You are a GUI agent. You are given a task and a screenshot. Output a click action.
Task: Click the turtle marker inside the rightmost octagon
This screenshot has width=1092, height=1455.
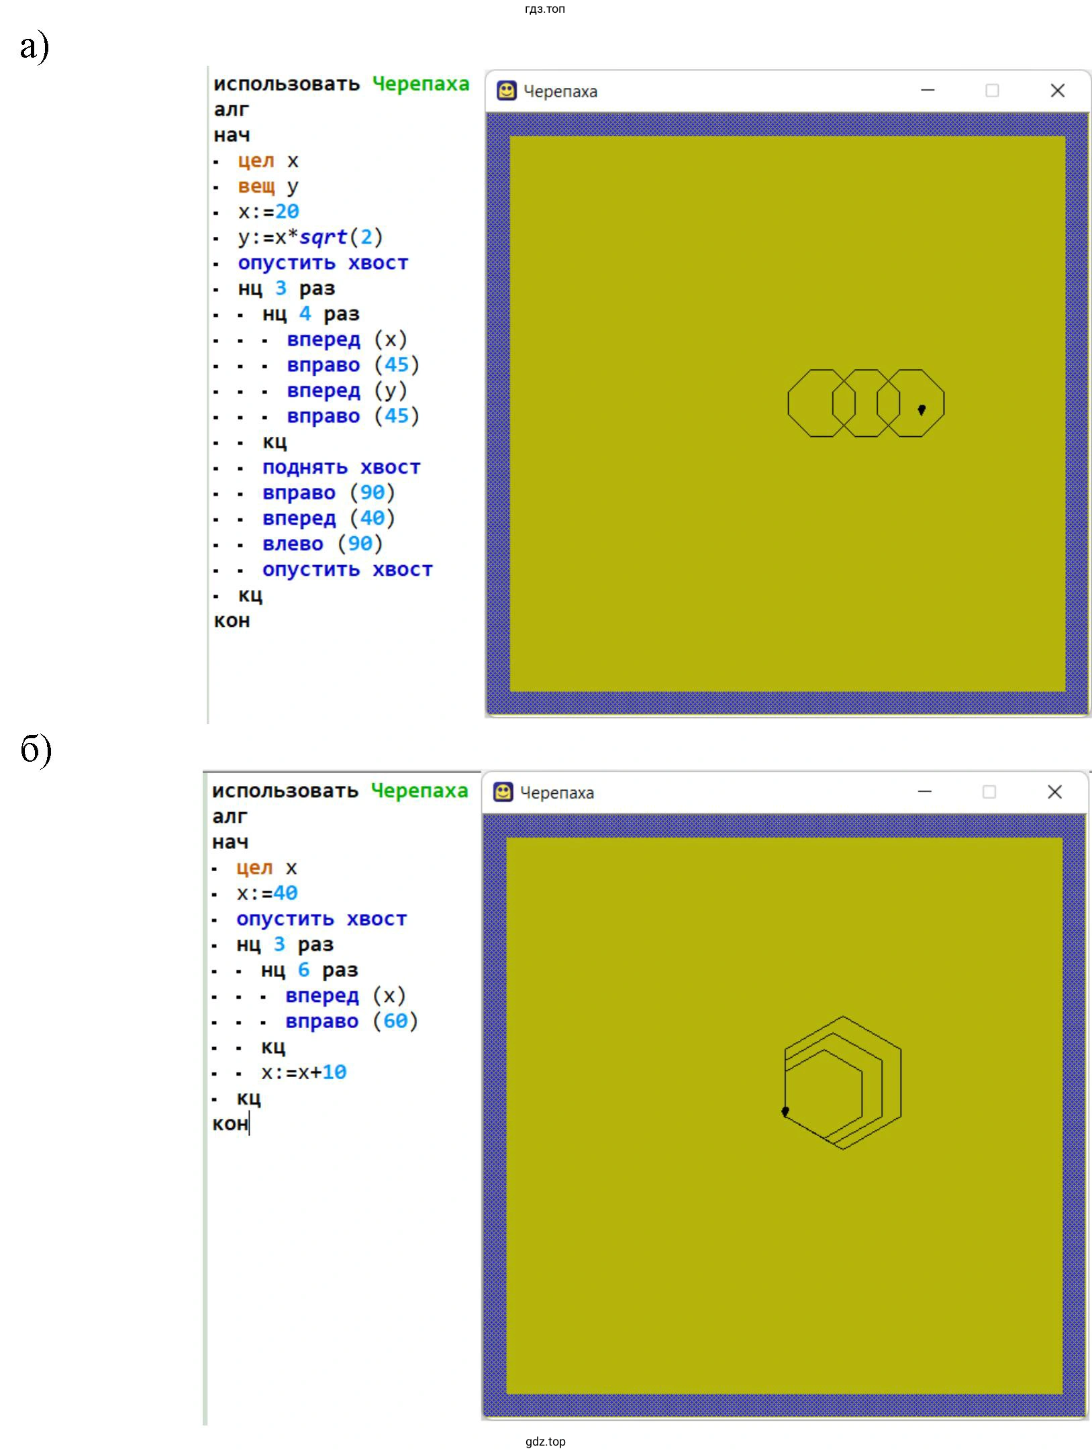pyautogui.click(x=922, y=409)
